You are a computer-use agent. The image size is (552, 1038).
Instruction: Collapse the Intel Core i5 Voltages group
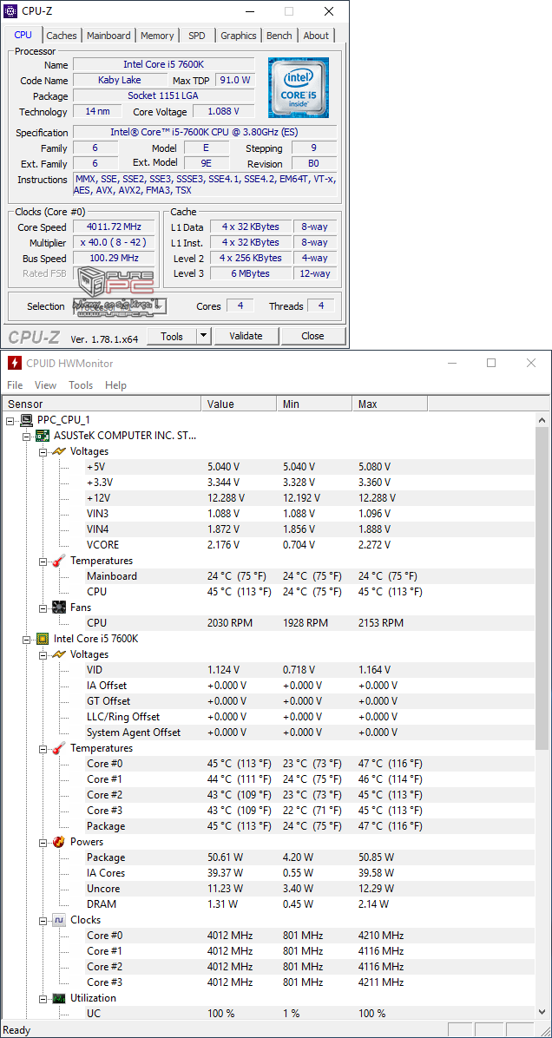point(43,654)
